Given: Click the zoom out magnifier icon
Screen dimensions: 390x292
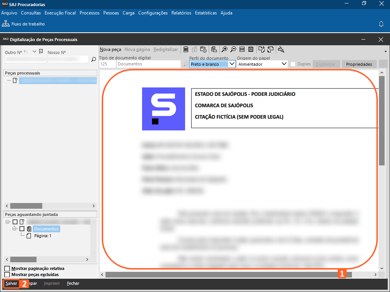Looking at the screenshot, I should point(233,49).
